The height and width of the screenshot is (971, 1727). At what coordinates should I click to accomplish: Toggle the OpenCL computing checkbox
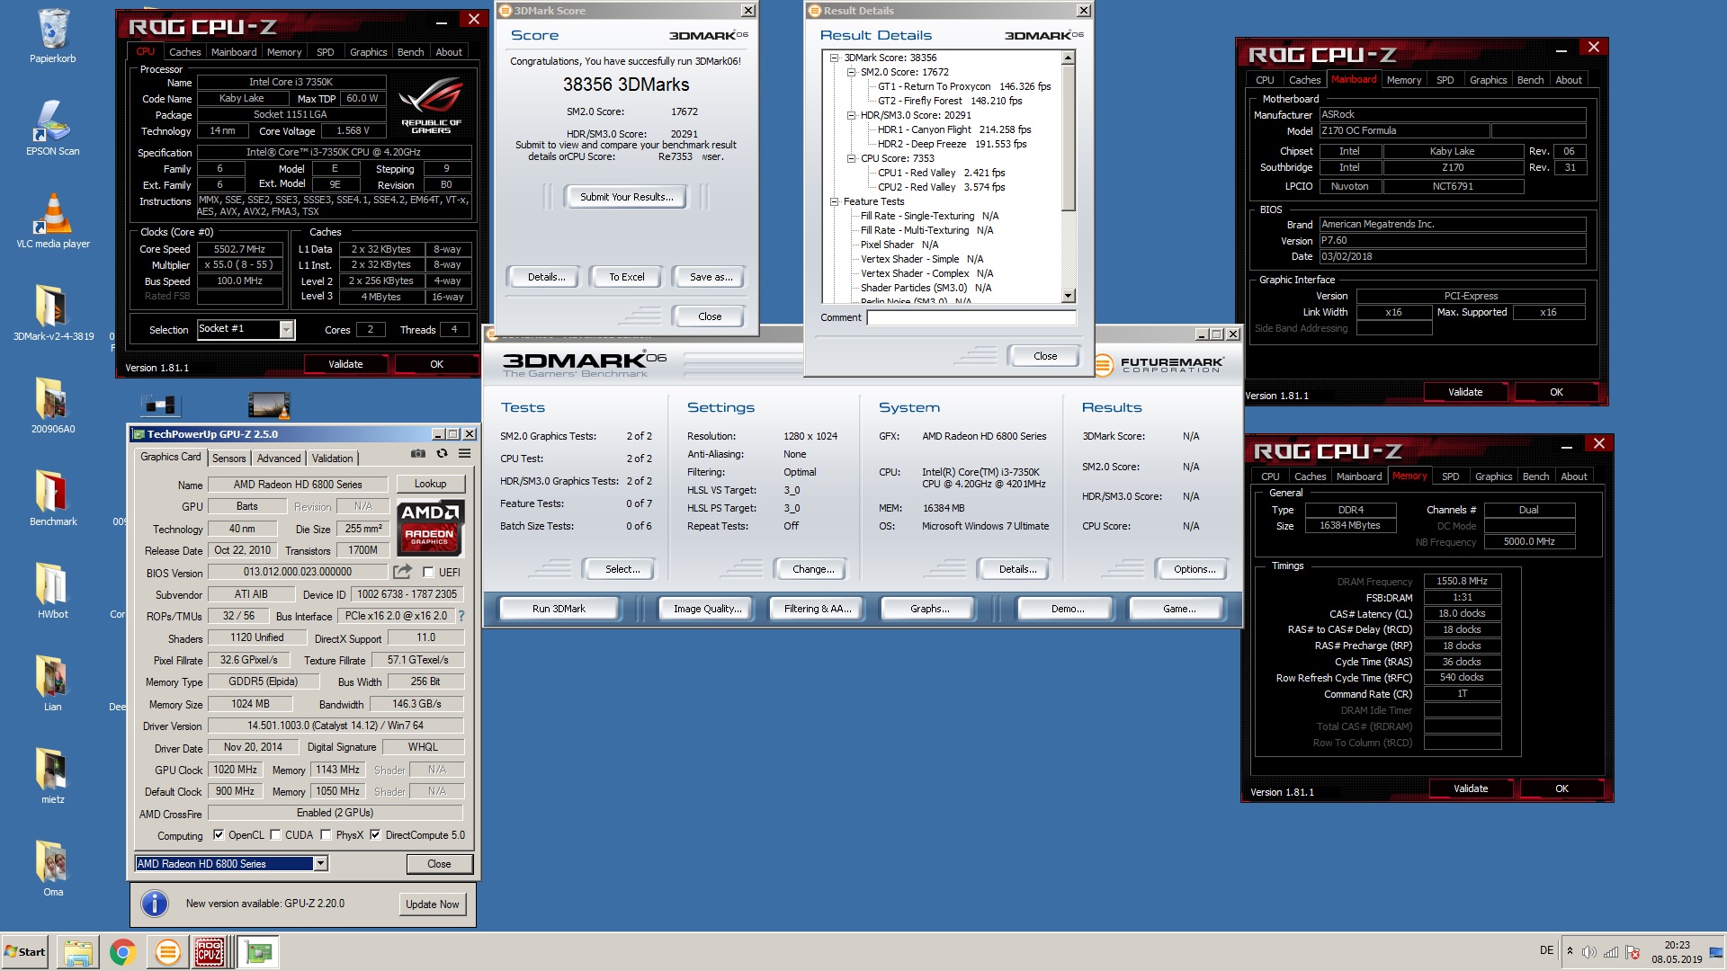[219, 835]
